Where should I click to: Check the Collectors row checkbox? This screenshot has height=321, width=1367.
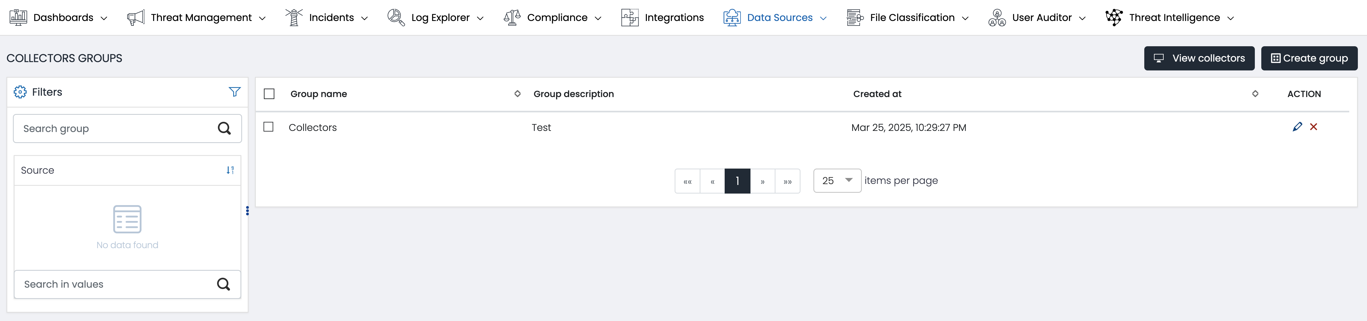point(268,127)
